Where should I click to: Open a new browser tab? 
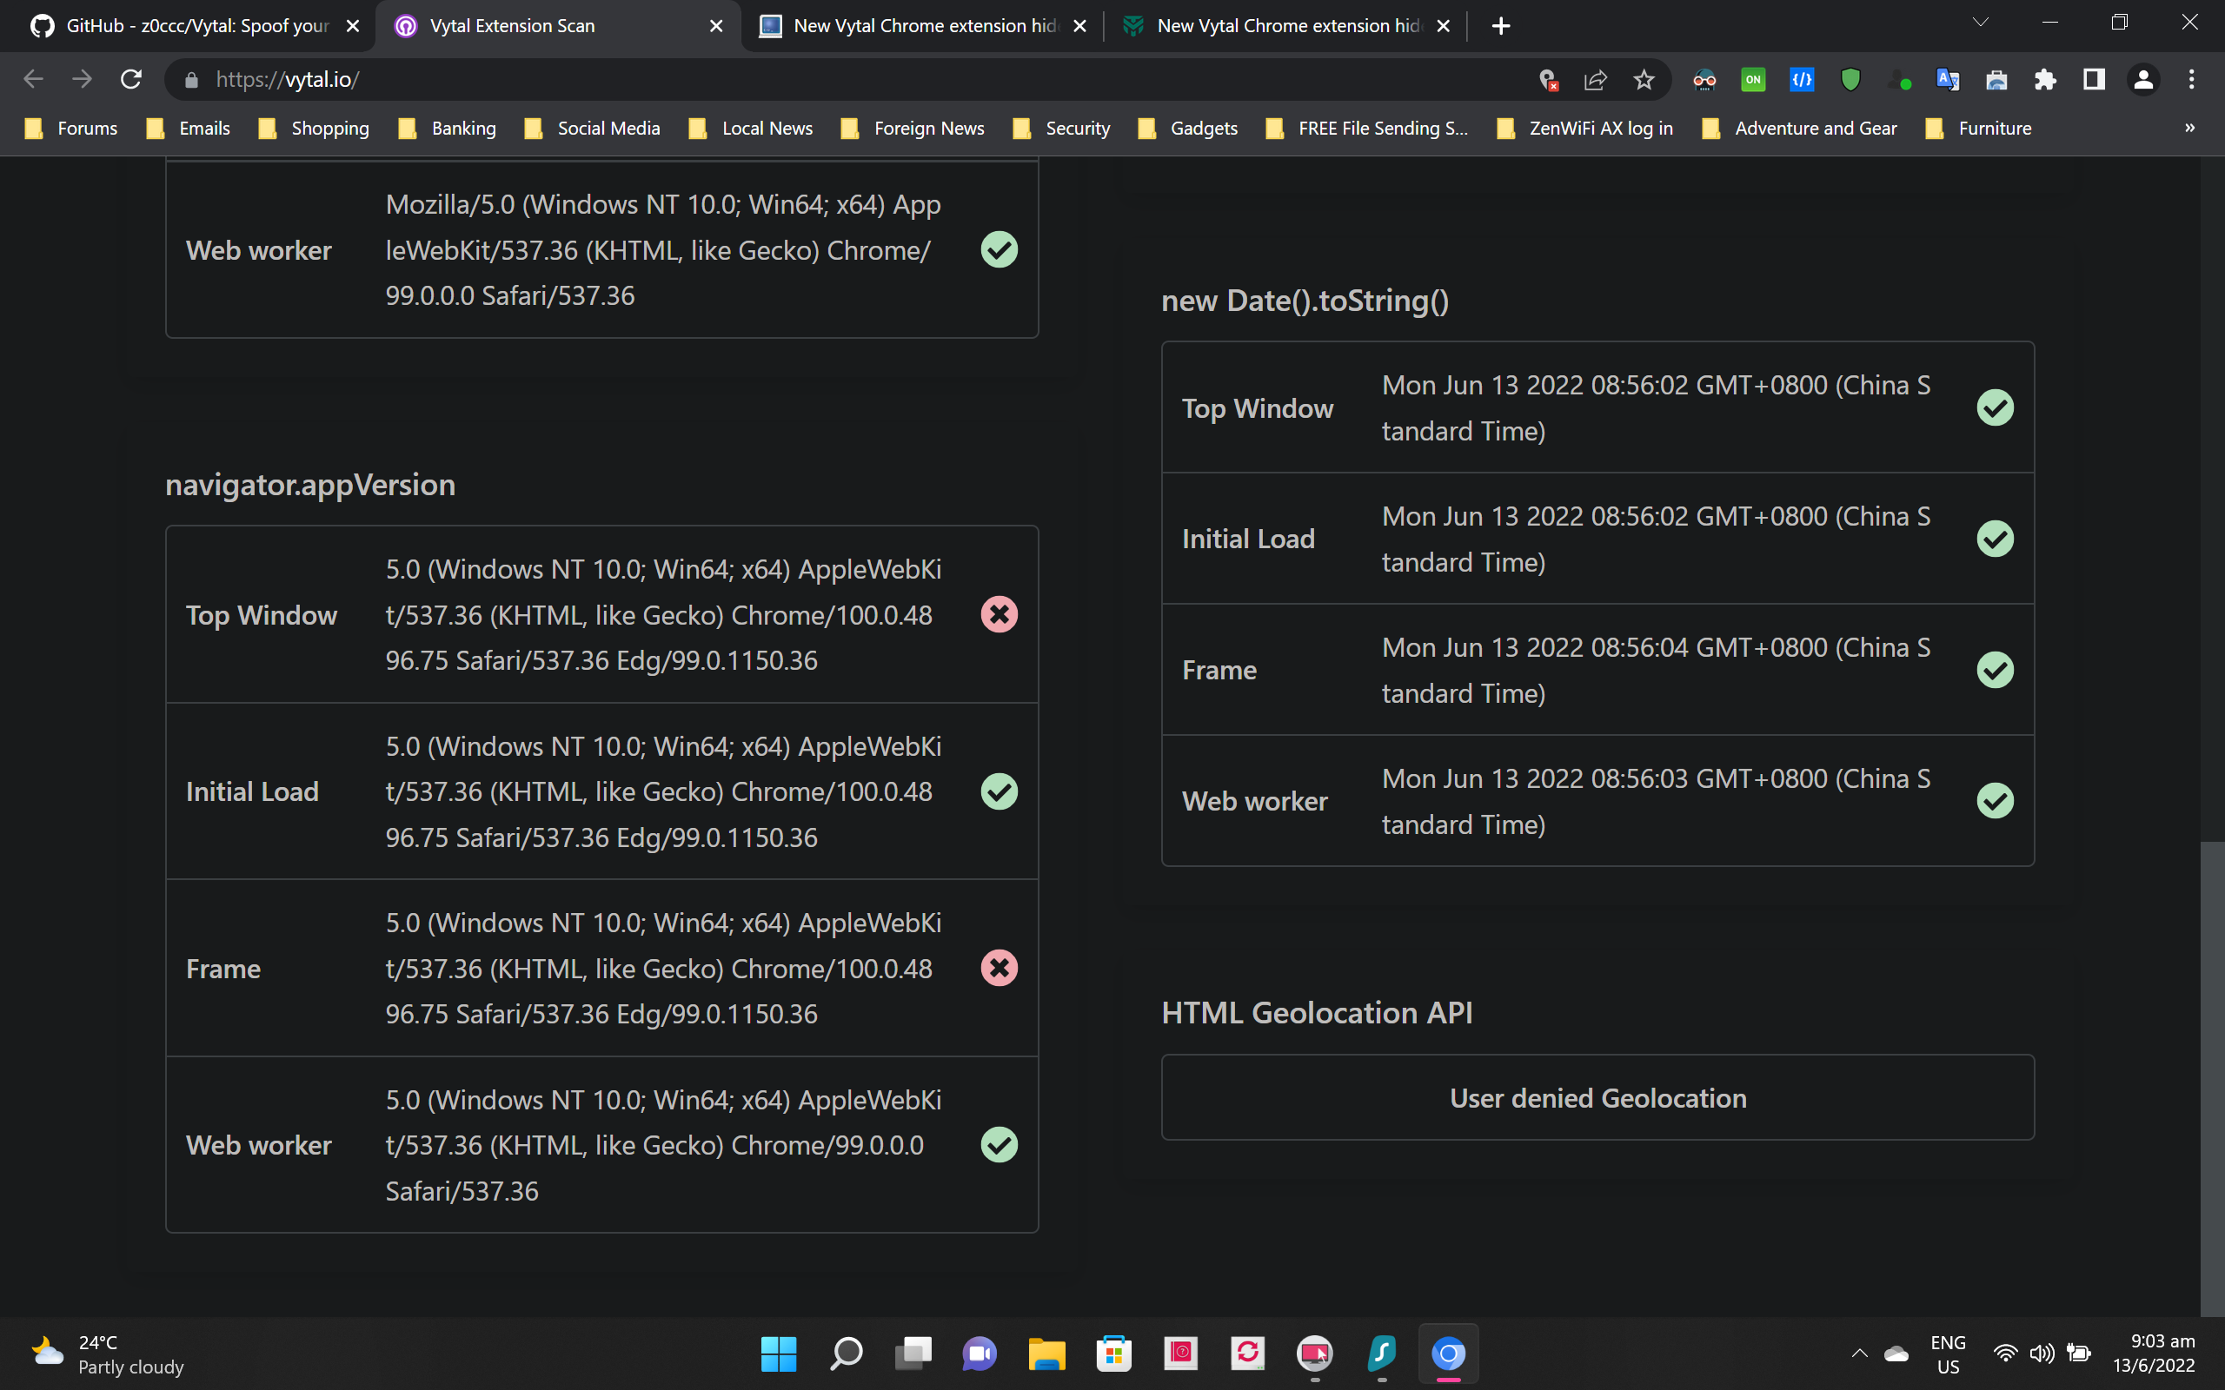pos(1500,26)
